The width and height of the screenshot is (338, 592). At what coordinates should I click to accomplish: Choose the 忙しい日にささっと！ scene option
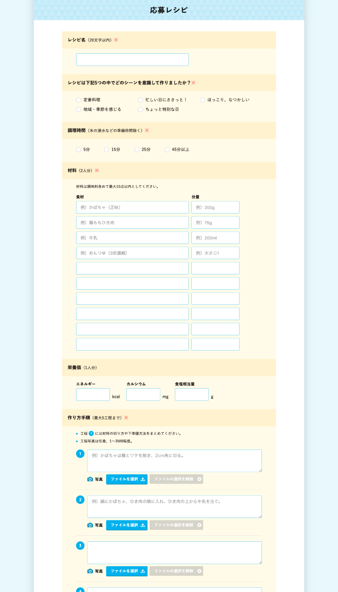pos(141,100)
